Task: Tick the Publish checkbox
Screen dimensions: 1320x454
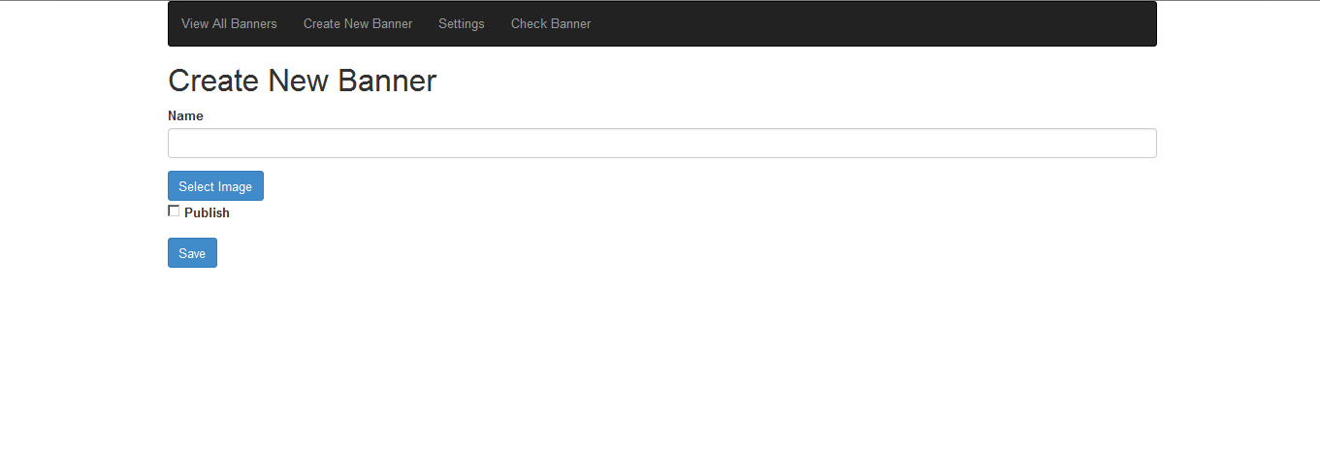Action: pyautogui.click(x=174, y=211)
